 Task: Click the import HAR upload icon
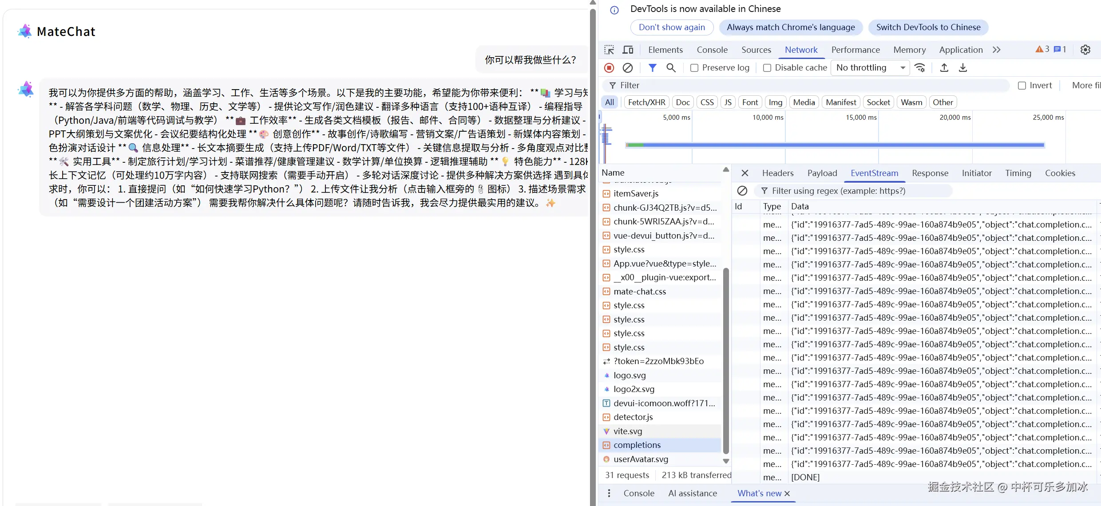click(x=944, y=68)
